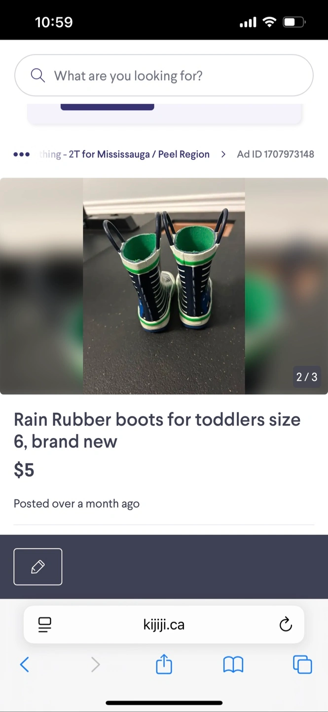Click the Ad ID 1707973148 text
Screen dimensions: 328x712
[x=275, y=154]
